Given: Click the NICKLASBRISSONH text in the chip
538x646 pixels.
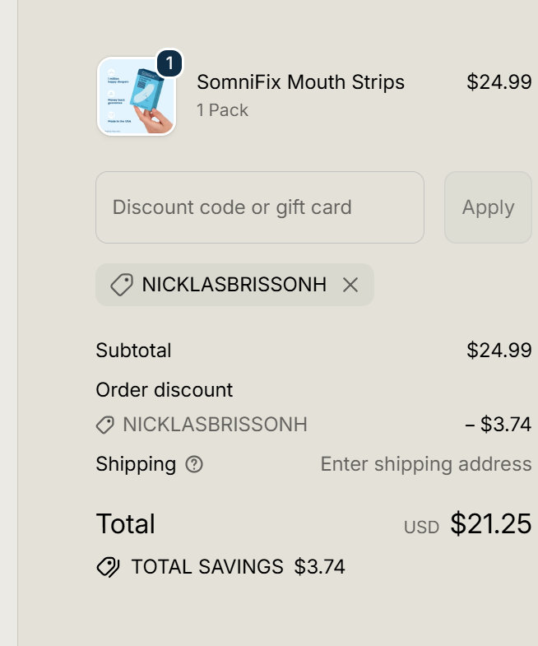Looking at the screenshot, I should (x=234, y=285).
